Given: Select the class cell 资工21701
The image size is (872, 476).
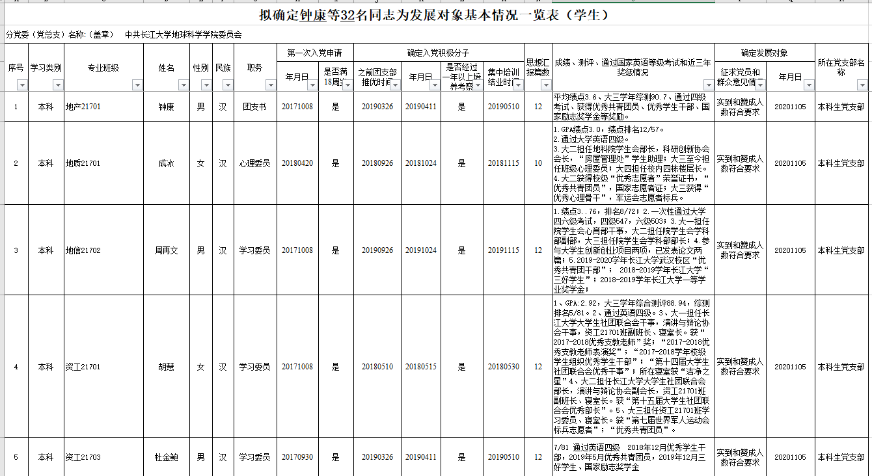Looking at the screenshot, I should click(x=103, y=367).
